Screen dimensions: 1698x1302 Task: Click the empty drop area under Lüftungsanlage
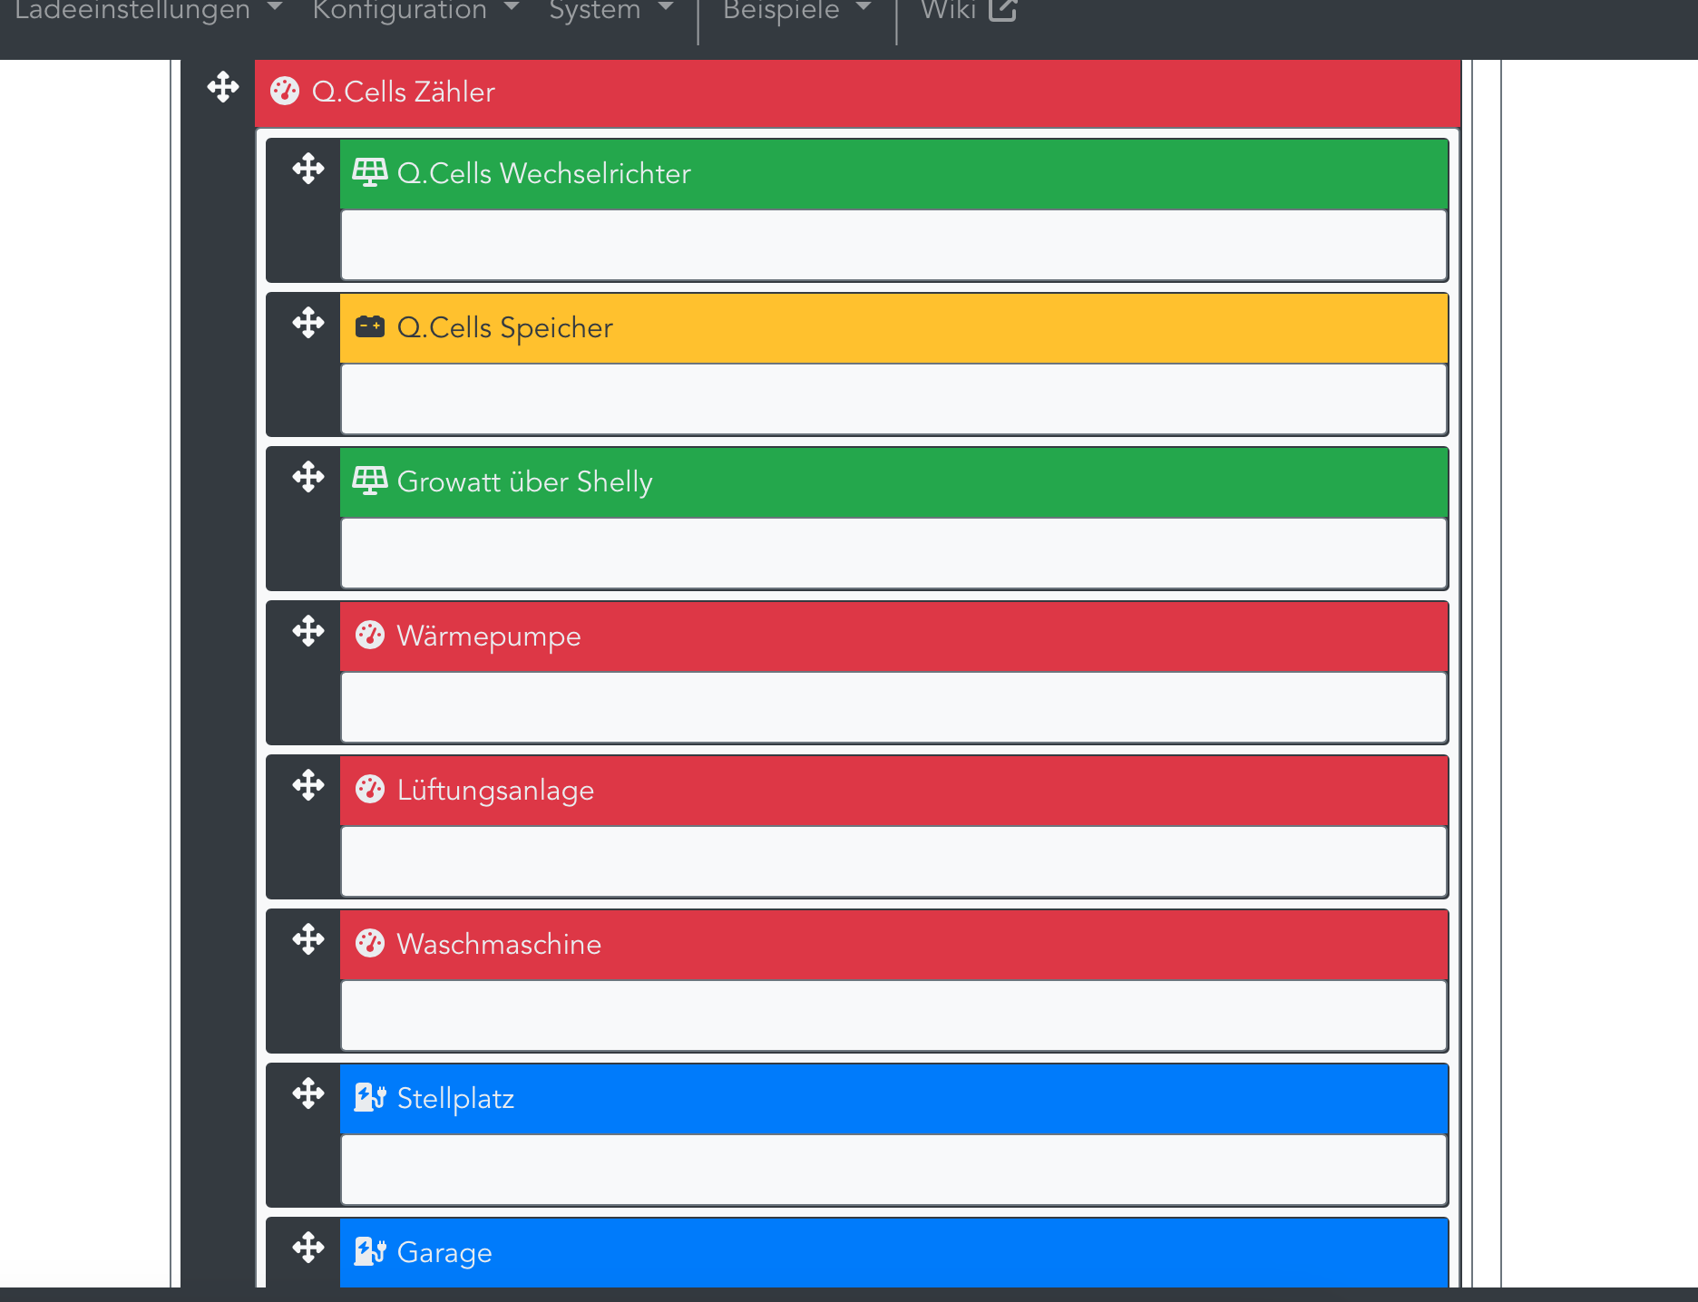pyautogui.click(x=893, y=861)
